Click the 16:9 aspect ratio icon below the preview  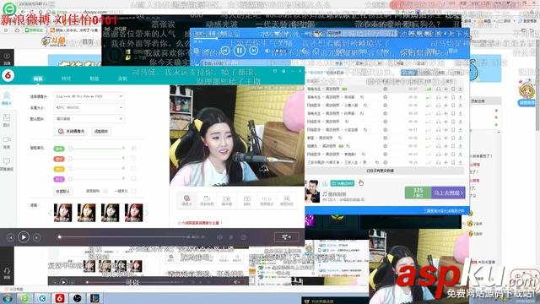point(267,201)
